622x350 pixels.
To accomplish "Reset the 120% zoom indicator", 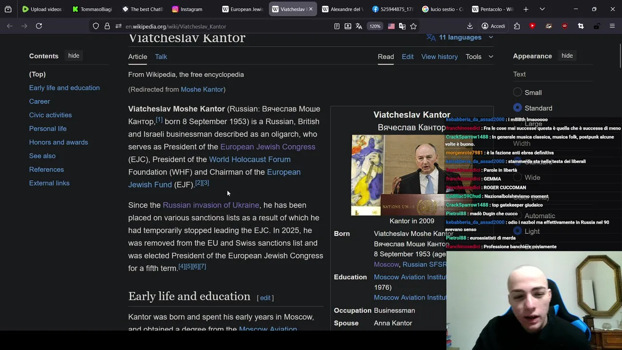I will click(x=375, y=26).
